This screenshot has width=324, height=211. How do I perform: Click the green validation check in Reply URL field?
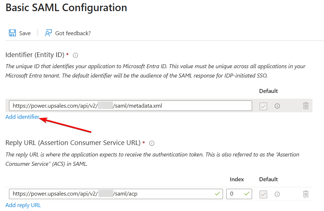tap(217, 194)
